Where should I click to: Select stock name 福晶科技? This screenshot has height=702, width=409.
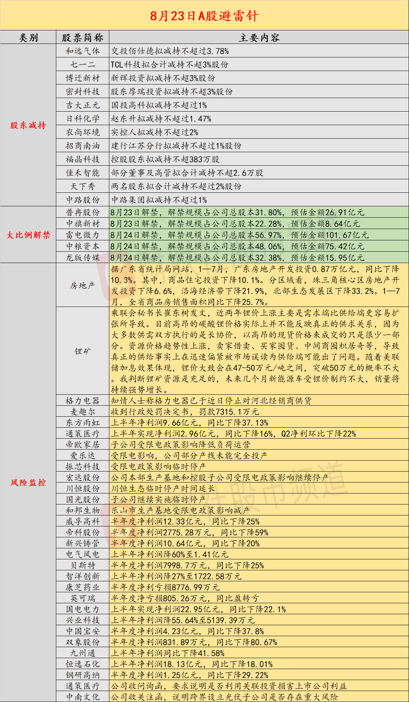(83, 159)
